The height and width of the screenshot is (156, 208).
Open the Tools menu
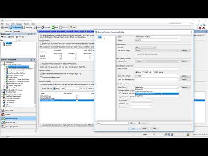pos(13,24)
